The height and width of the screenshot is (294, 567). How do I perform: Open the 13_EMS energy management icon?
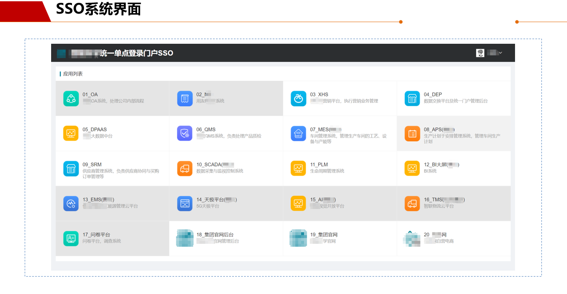click(x=71, y=204)
